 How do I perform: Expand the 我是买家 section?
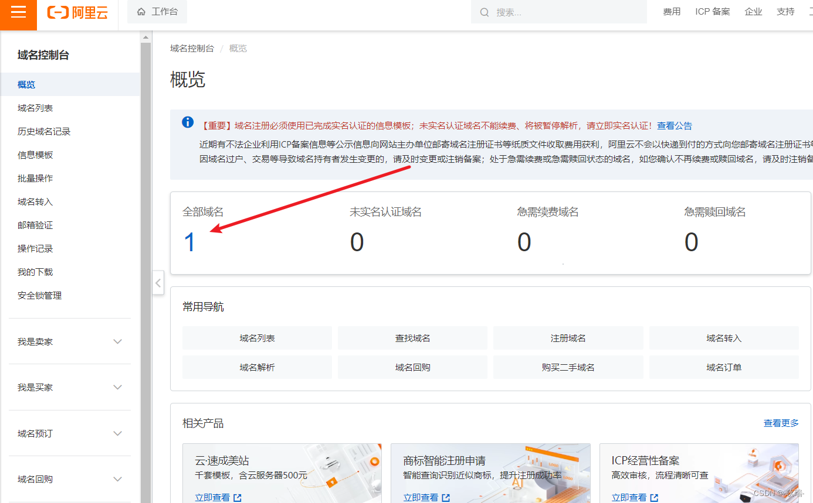pyautogui.click(x=117, y=387)
